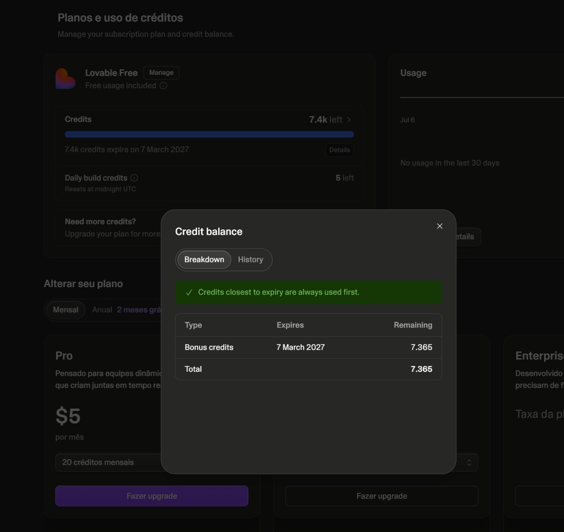This screenshot has height=532, width=564.
Task: Click the Expires column header
Action: [x=290, y=325]
